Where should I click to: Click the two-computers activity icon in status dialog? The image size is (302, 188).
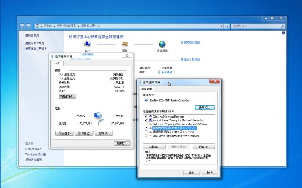coord(99,117)
